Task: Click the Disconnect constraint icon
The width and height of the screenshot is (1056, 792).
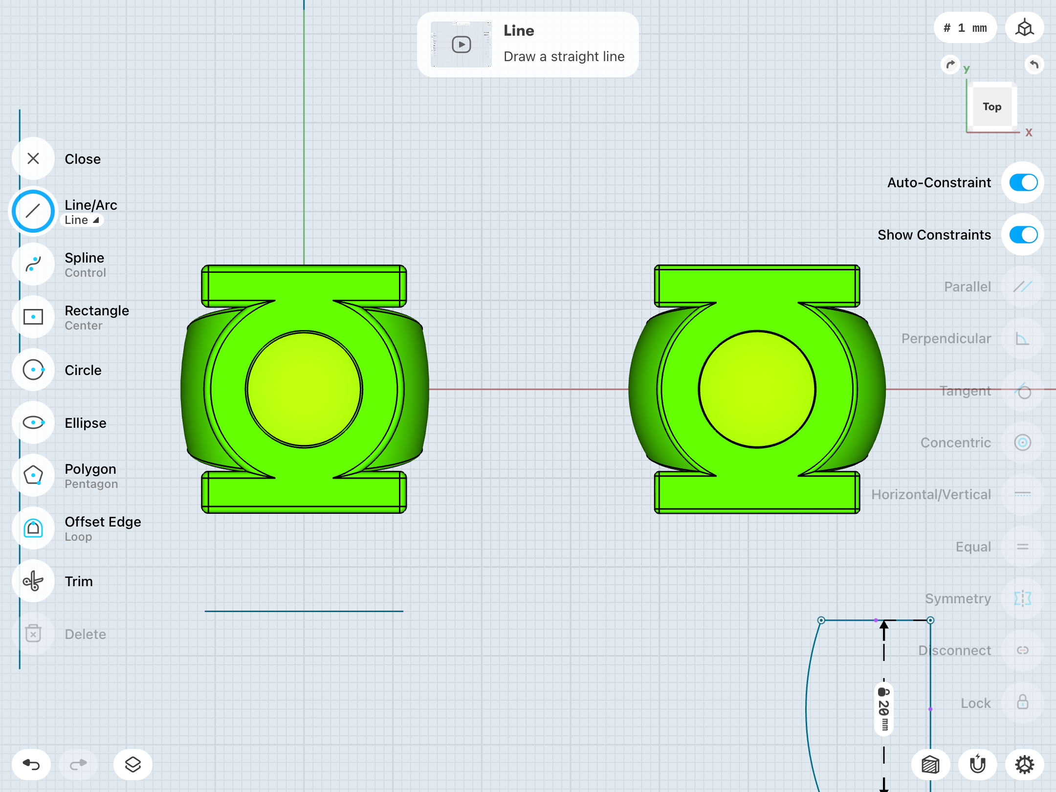Action: pyautogui.click(x=1023, y=650)
